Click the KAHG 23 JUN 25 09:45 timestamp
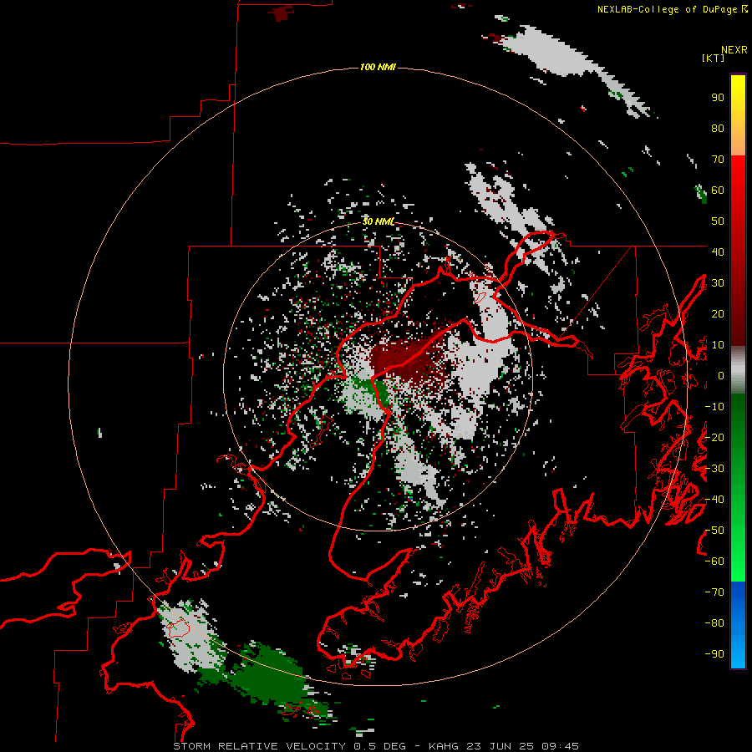Screen dimensions: 752x752 click(x=504, y=746)
